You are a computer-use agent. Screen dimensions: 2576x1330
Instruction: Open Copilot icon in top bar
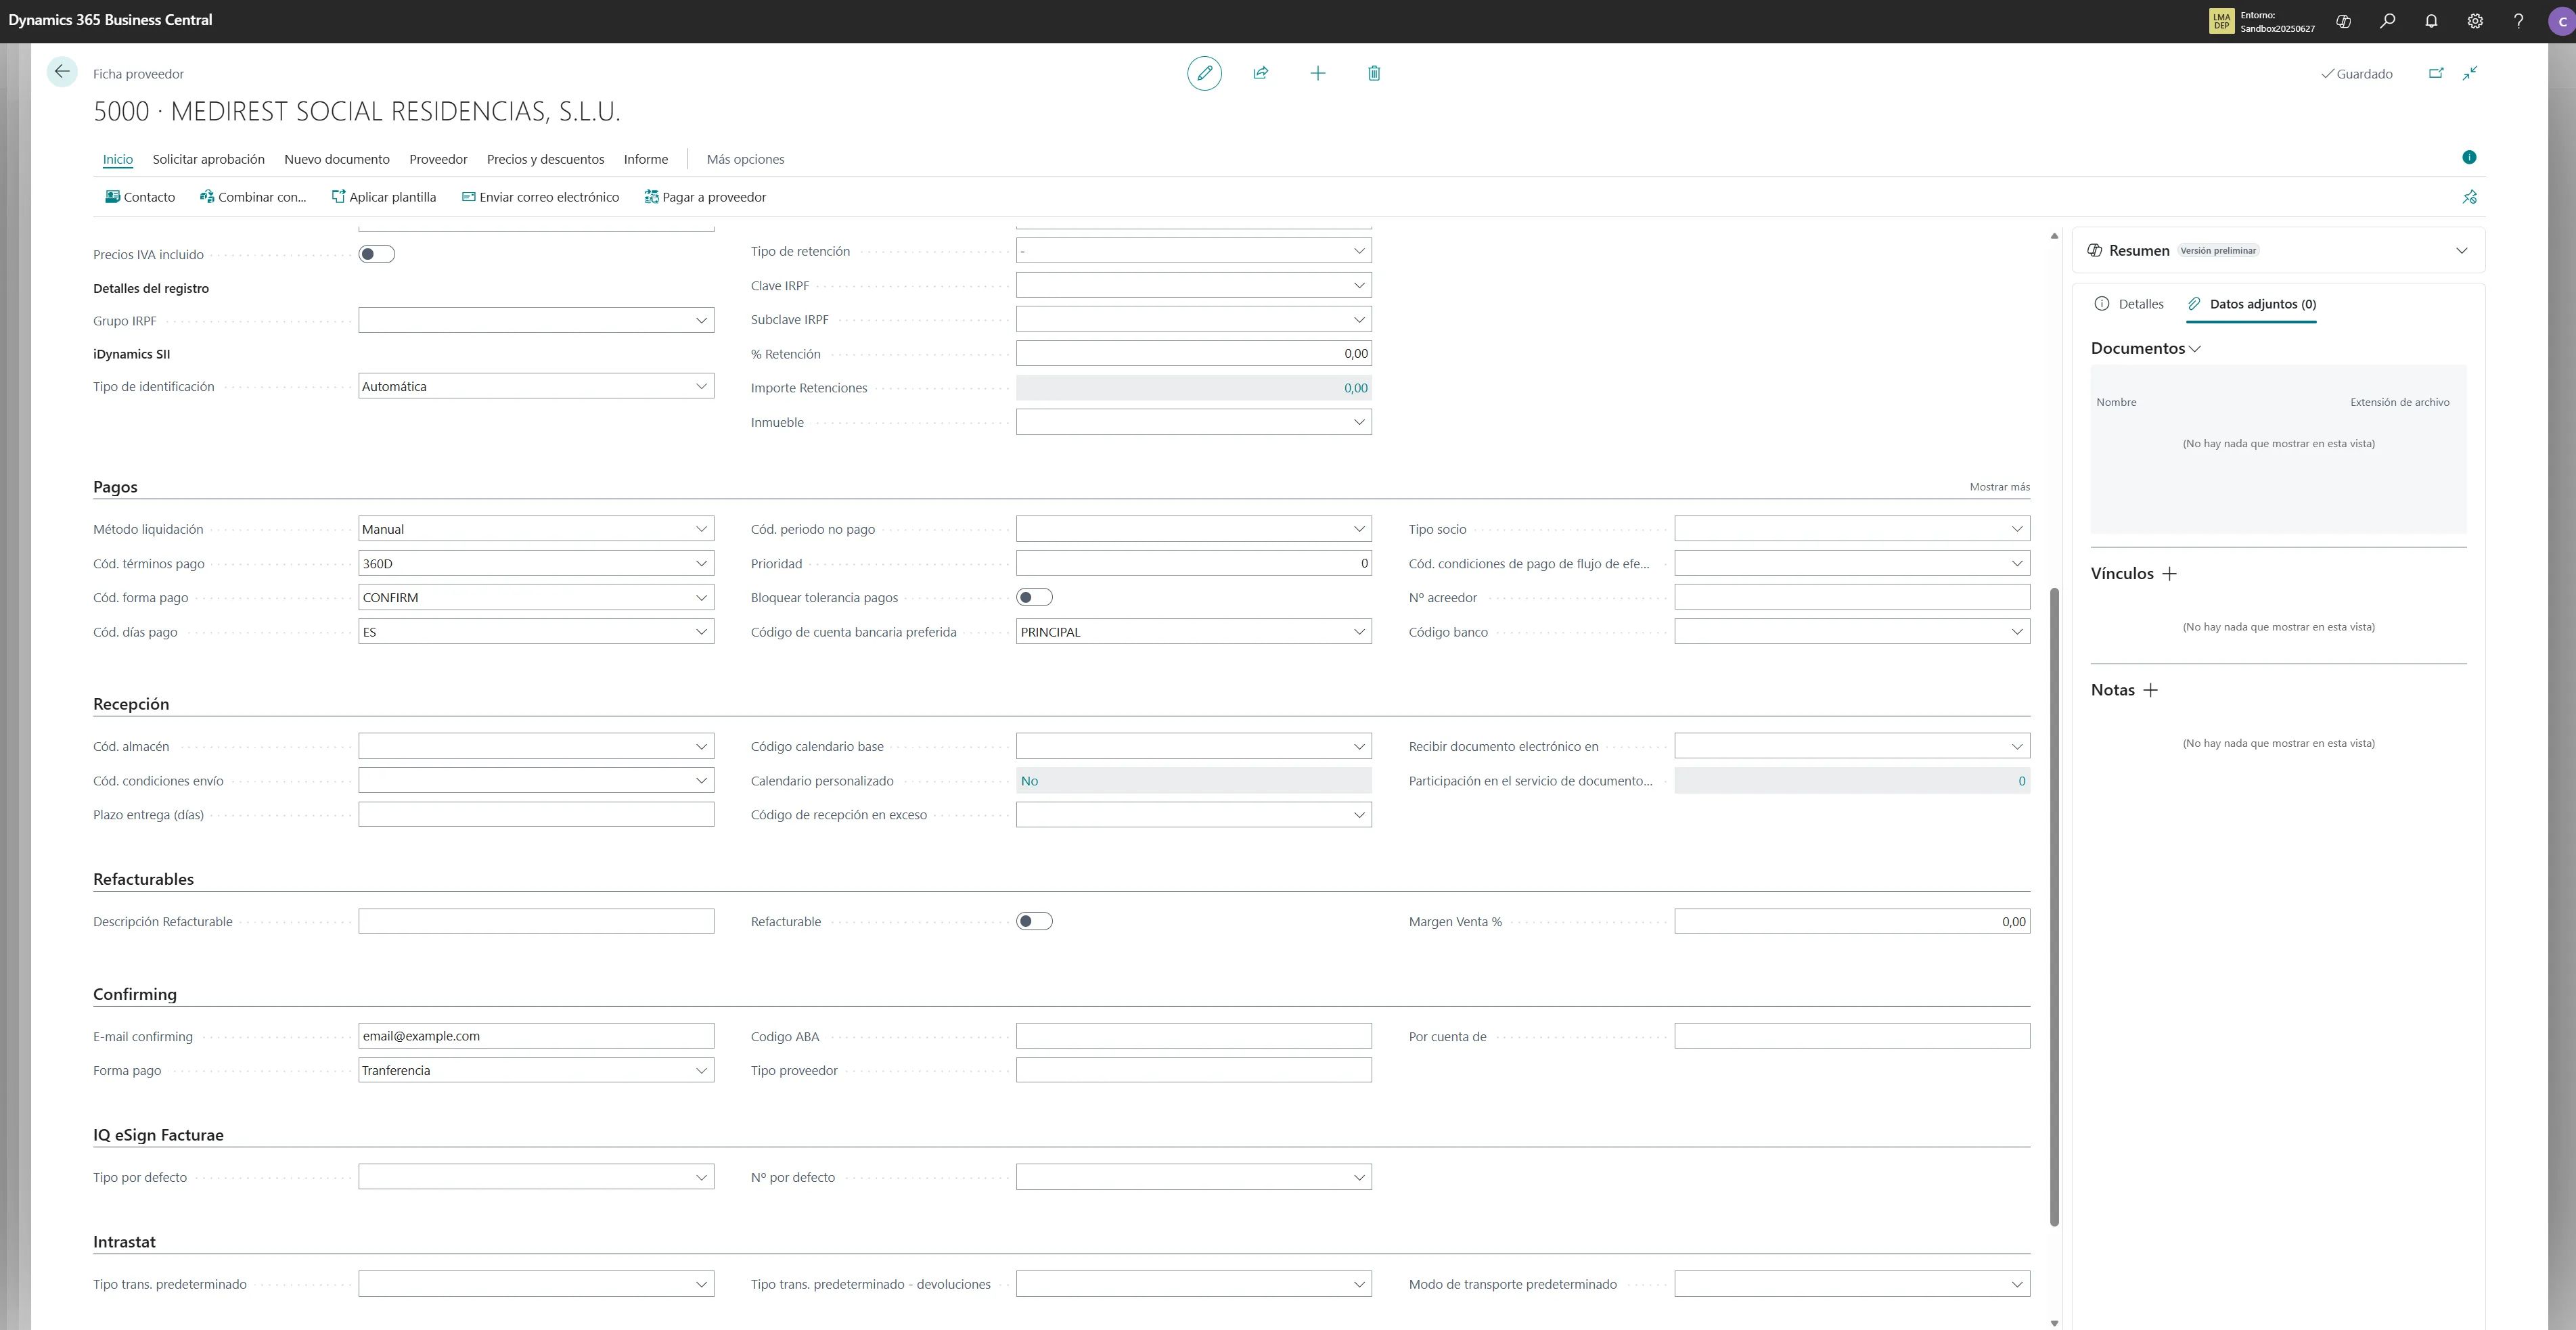click(2343, 21)
